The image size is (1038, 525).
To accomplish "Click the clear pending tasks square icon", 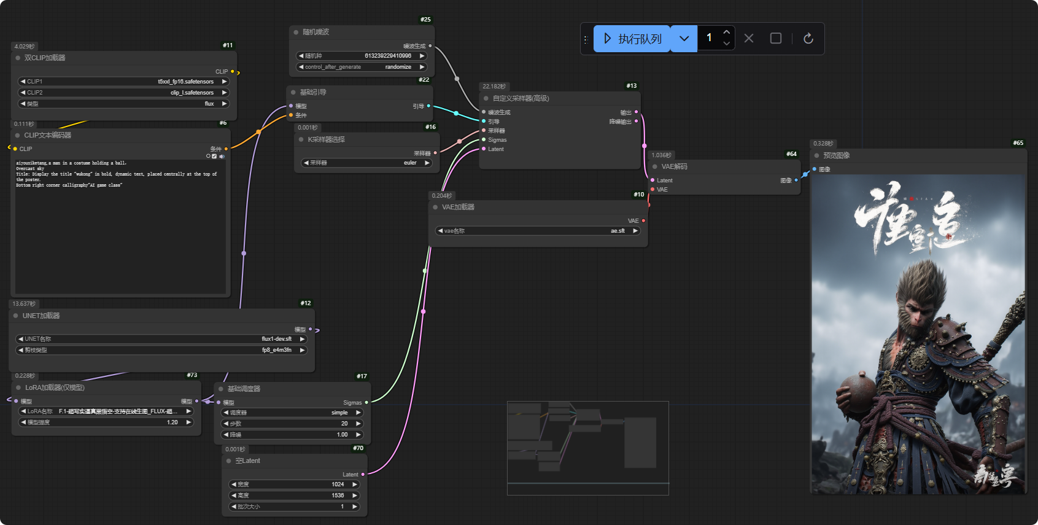I will click(x=776, y=39).
